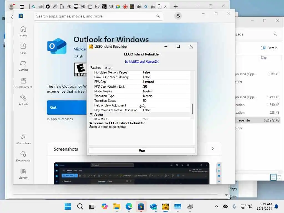Open File Explorer from the taskbar
Viewport: 284px width, 213px height.
117,206
